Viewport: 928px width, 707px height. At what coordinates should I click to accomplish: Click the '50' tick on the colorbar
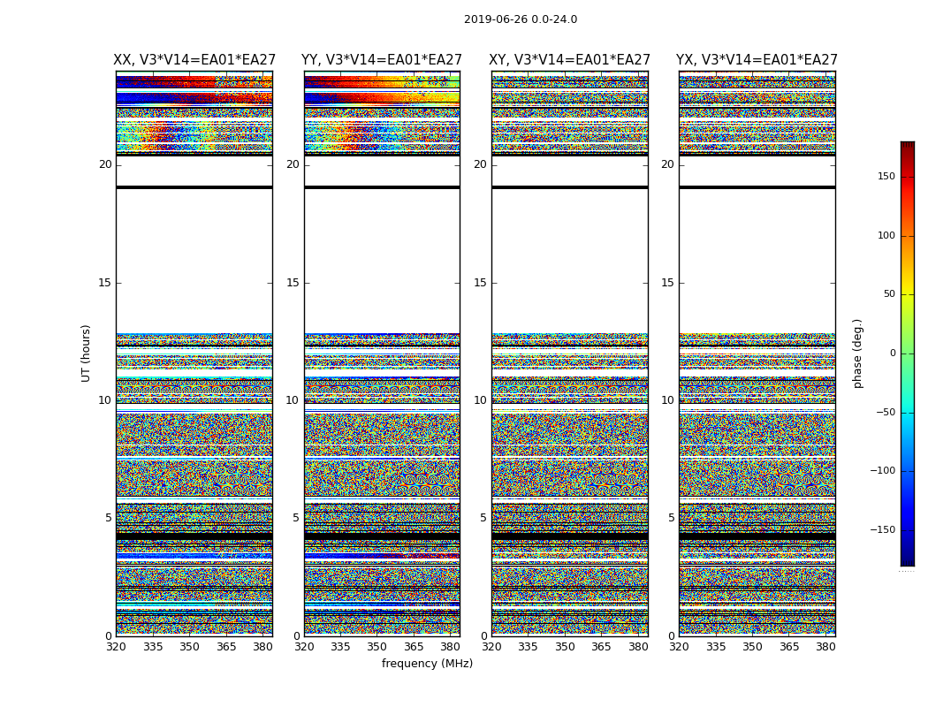[x=889, y=294]
